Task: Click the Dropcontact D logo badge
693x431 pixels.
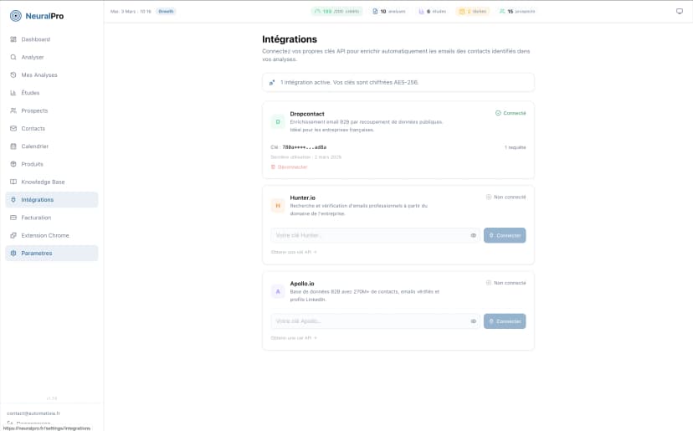Action: pos(278,121)
